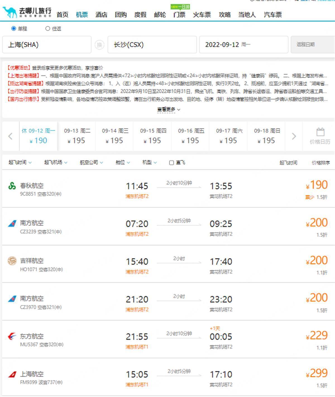Open the 优惠活动 notice line
335x397 pixels.
coord(55,68)
